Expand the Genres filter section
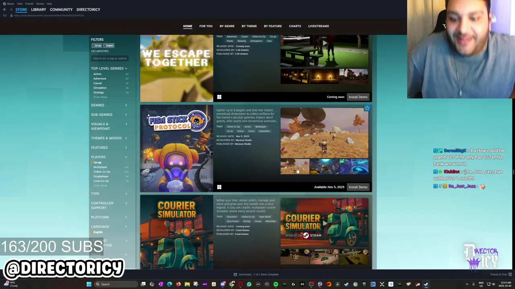This screenshot has height=289, width=515. [x=109, y=105]
